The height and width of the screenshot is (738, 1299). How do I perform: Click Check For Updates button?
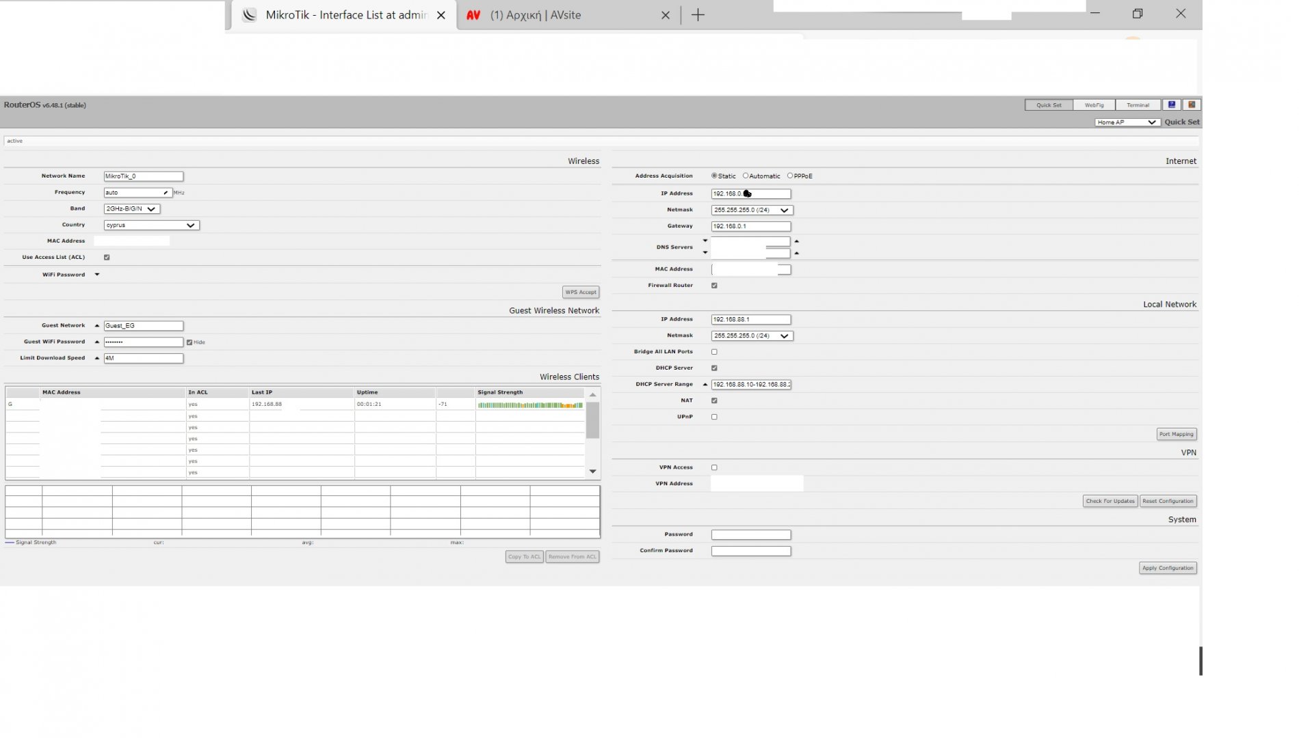(x=1110, y=502)
